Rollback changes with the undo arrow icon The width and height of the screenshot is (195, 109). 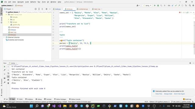(186, 5)
